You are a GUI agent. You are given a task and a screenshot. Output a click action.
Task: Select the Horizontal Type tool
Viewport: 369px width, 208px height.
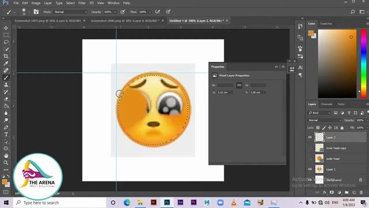click(x=6, y=135)
